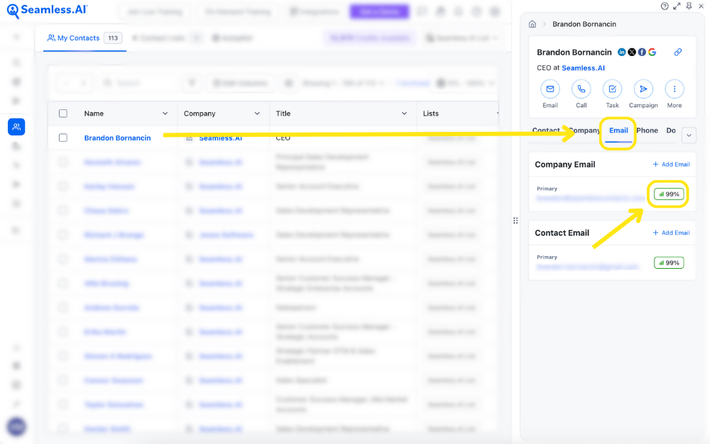Open Brandon Bornancin's LinkedIn profile icon

(x=622, y=52)
